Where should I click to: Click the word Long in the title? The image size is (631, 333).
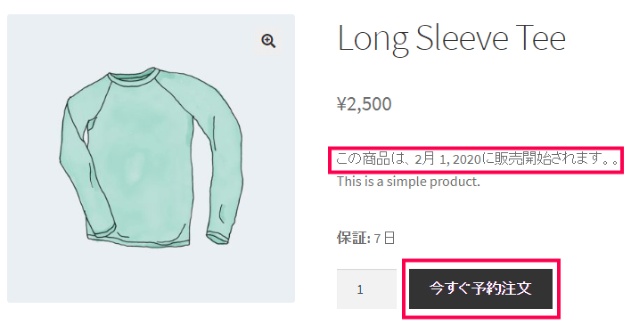point(373,40)
